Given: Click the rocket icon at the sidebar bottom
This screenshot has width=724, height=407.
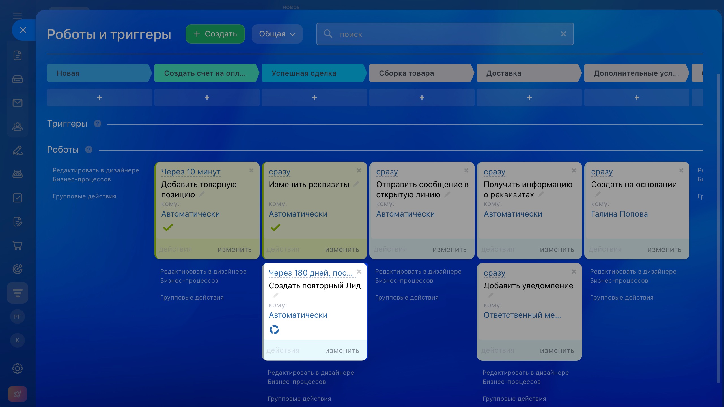Looking at the screenshot, I should [18, 394].
